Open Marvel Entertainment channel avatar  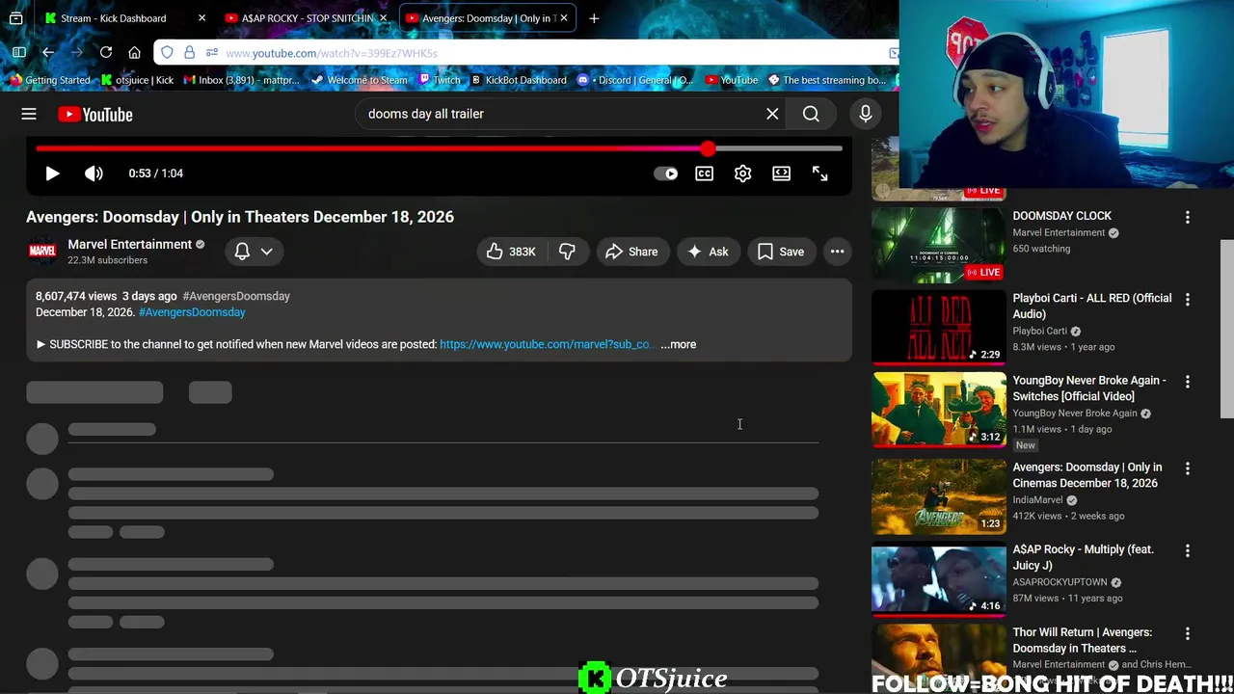point(42,252)
